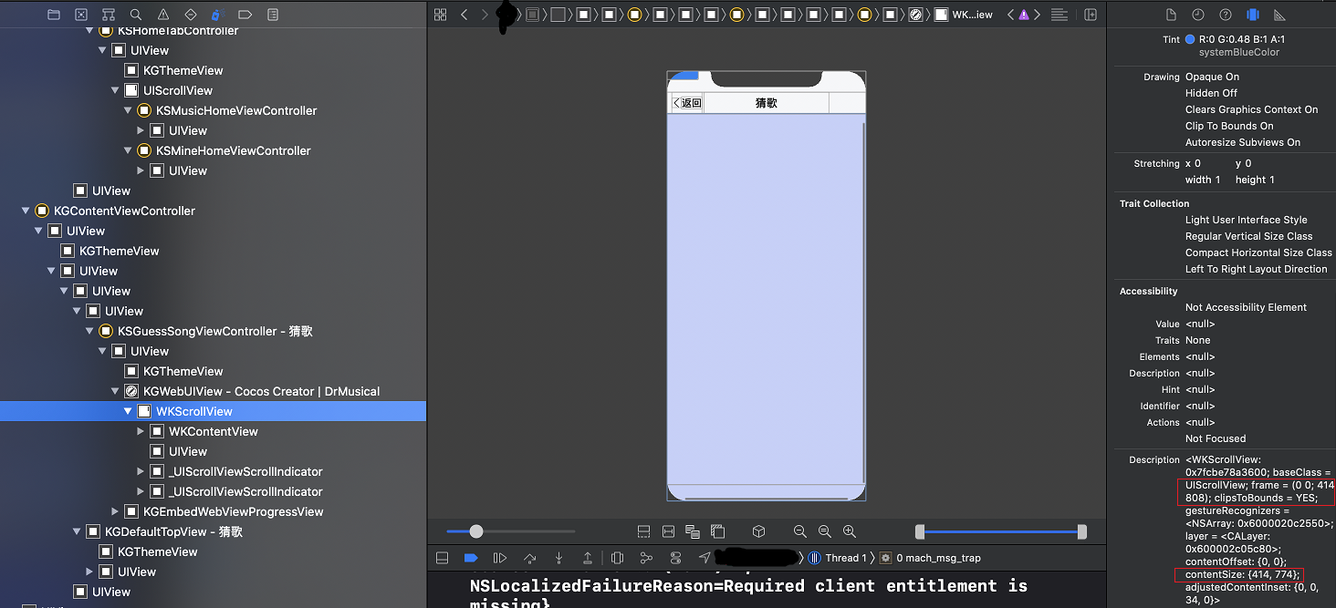Open the Debug Memory Graph
1336x608 pixels.
click(646, 558)
